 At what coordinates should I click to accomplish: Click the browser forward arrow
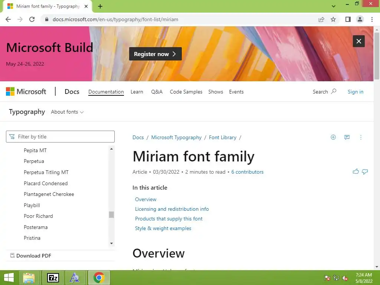tap(20, 19)
